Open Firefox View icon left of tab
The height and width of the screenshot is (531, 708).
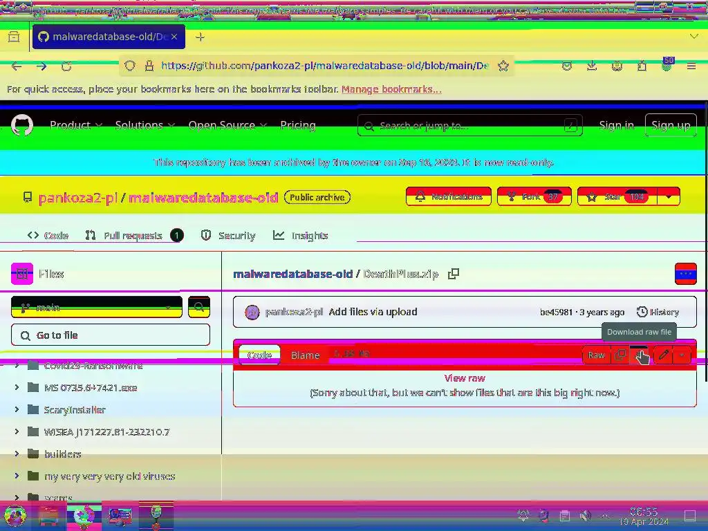(x=14, y=37)
